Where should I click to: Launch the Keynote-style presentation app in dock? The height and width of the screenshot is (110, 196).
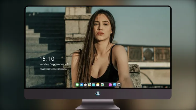90,85
